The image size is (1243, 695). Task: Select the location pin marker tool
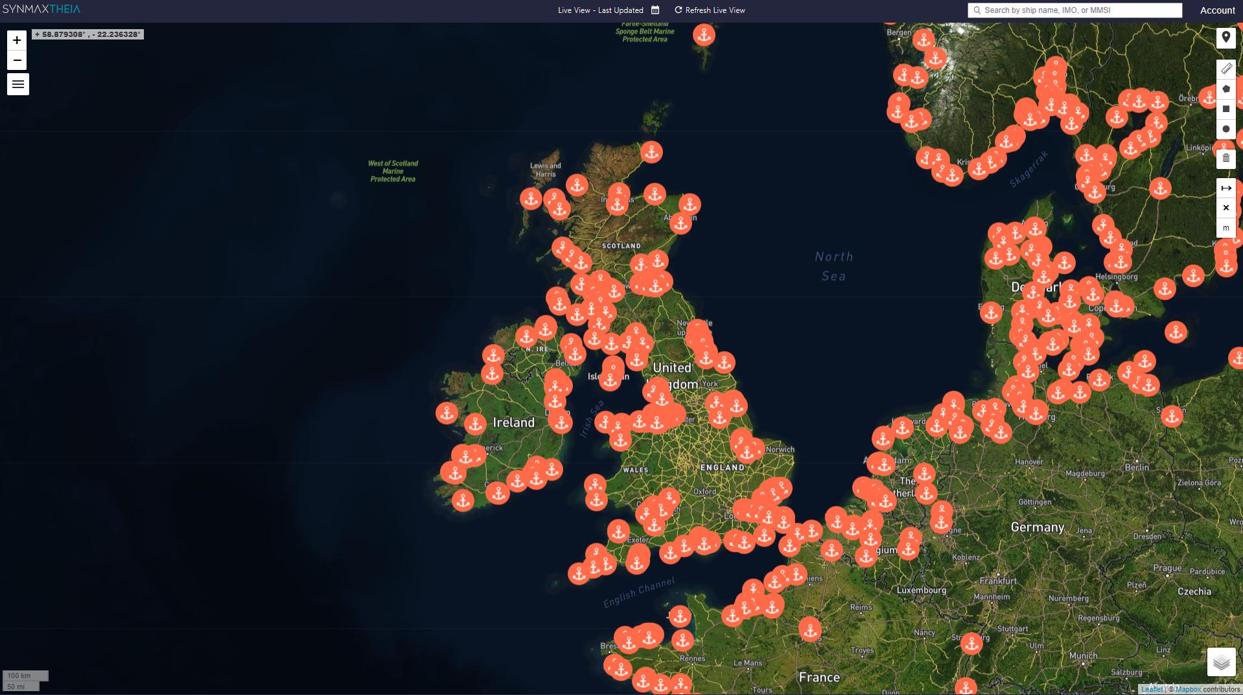coord(1226,38)
